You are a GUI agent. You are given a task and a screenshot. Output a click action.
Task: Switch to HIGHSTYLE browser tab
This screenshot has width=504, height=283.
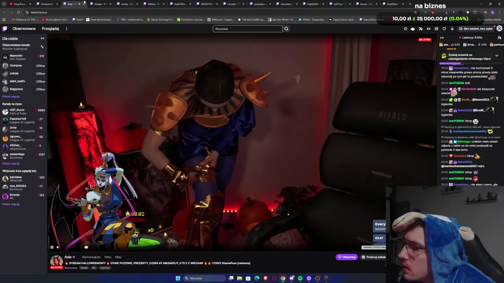click(x=206, y=4)
